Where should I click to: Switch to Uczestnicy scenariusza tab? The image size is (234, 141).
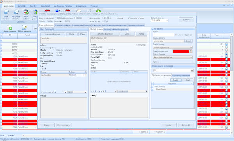point(181,76)
